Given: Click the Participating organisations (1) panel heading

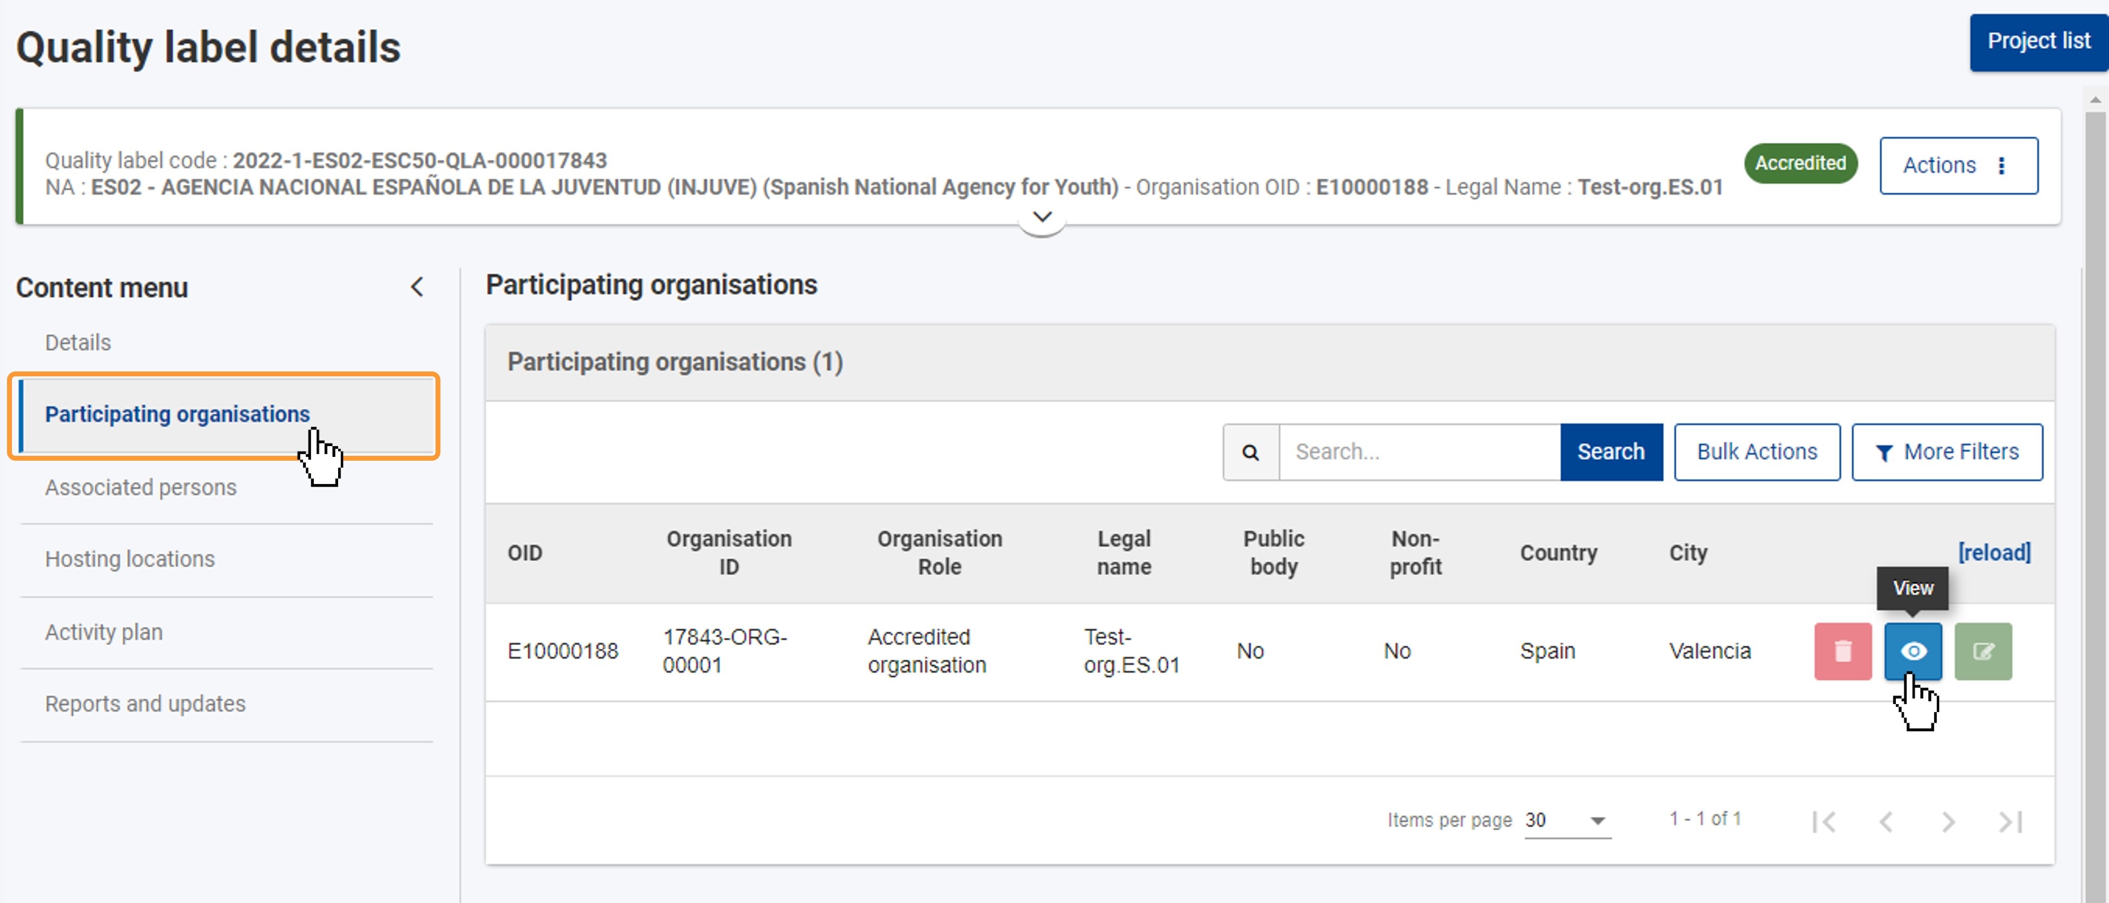Looking at the screenshot, I should 675,362.
